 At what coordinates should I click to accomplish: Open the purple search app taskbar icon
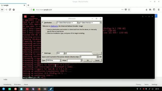(x=33, y=89)
